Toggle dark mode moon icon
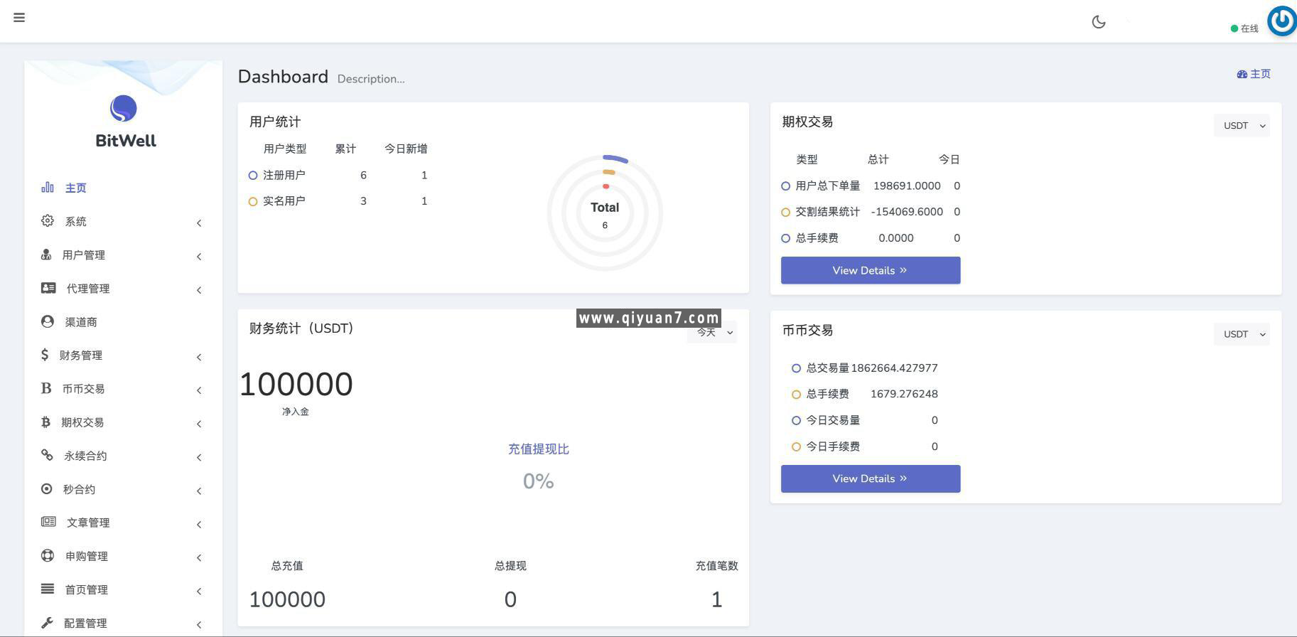1297x637 pixels. (x=1099, y=22)
